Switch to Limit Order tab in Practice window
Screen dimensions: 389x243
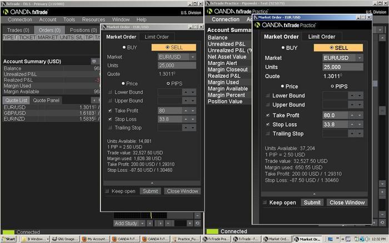(321, 37)
